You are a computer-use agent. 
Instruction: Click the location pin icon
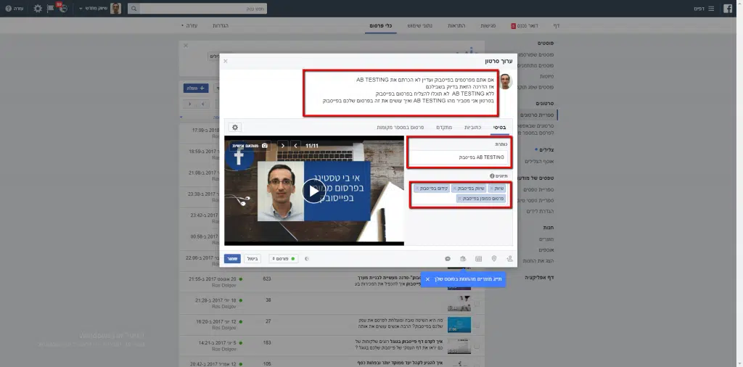click(493, 258)
